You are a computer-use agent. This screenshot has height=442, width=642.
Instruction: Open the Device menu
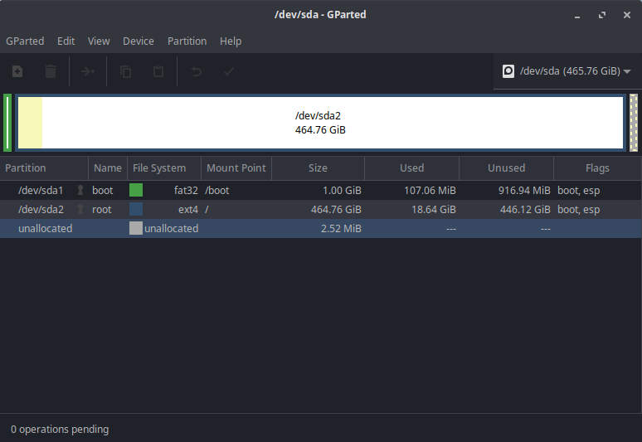tap(139, 41)
